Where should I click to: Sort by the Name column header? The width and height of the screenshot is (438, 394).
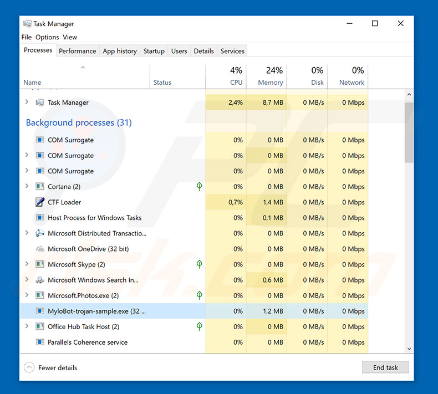click(x=85, y=76)
